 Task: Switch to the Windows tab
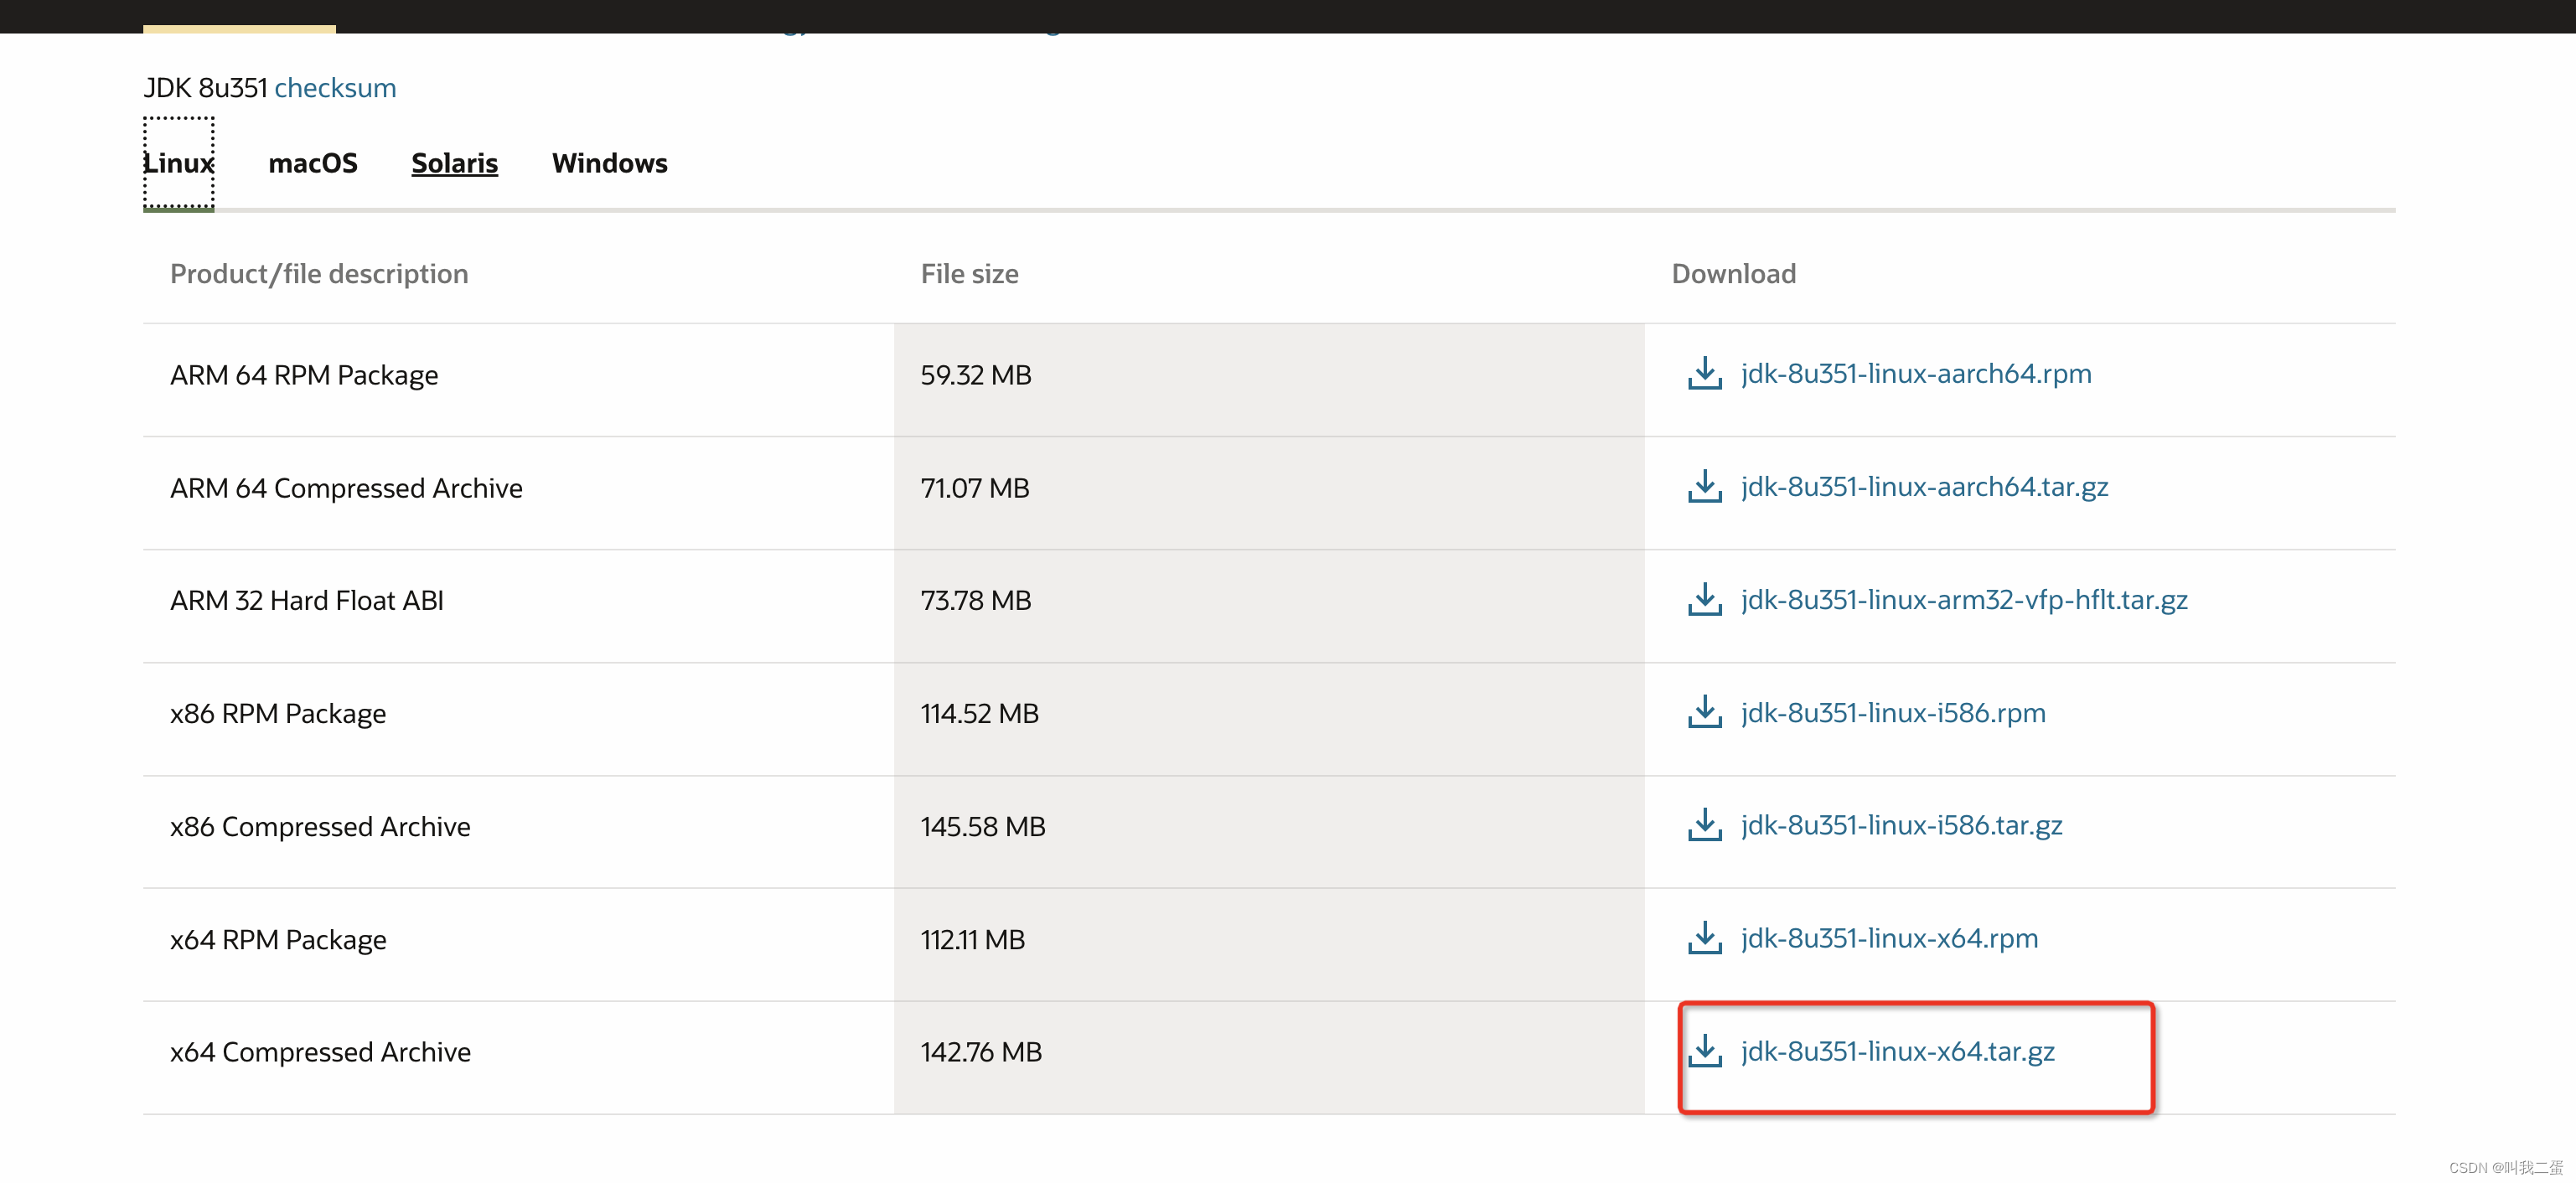coord(610,163)
